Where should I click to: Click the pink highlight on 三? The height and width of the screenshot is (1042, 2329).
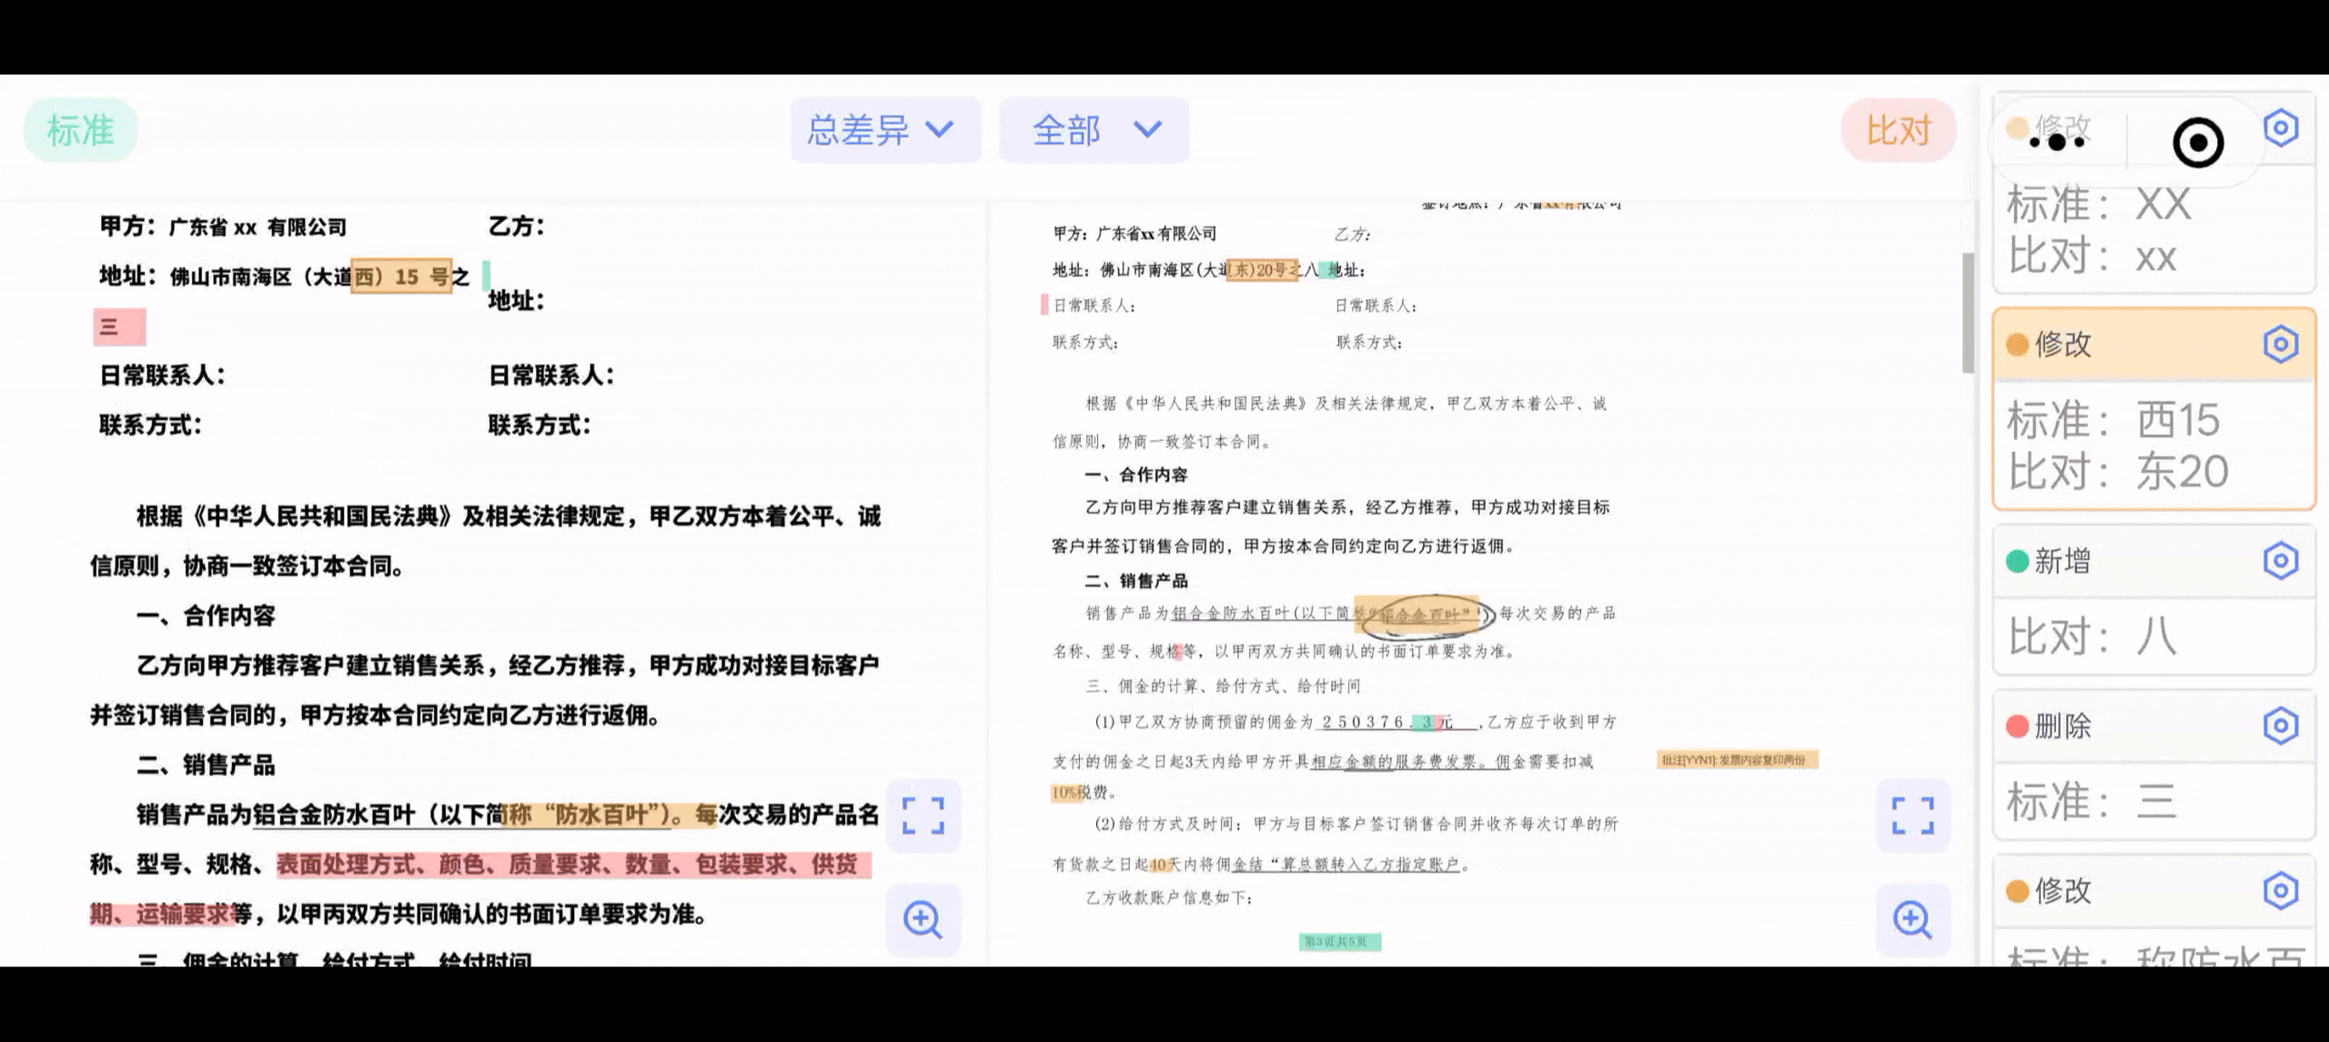point(118,326)
